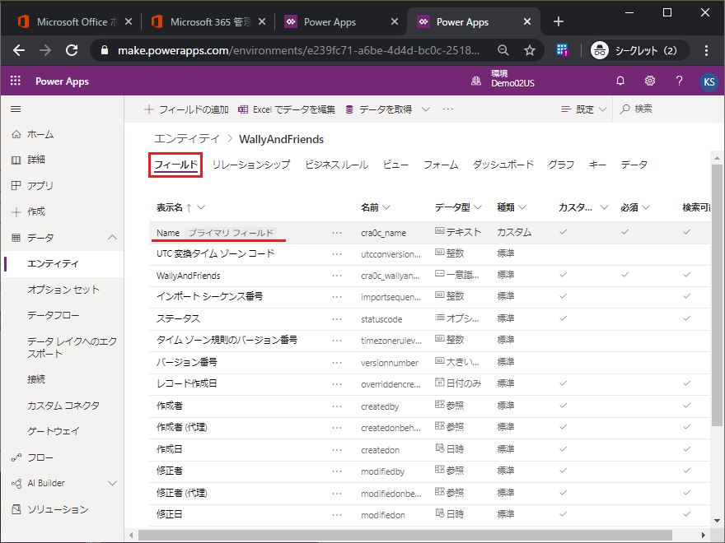Screen dimensions: 725x543
Task: Click the browser forward arrow
Action: click(45, 50)
